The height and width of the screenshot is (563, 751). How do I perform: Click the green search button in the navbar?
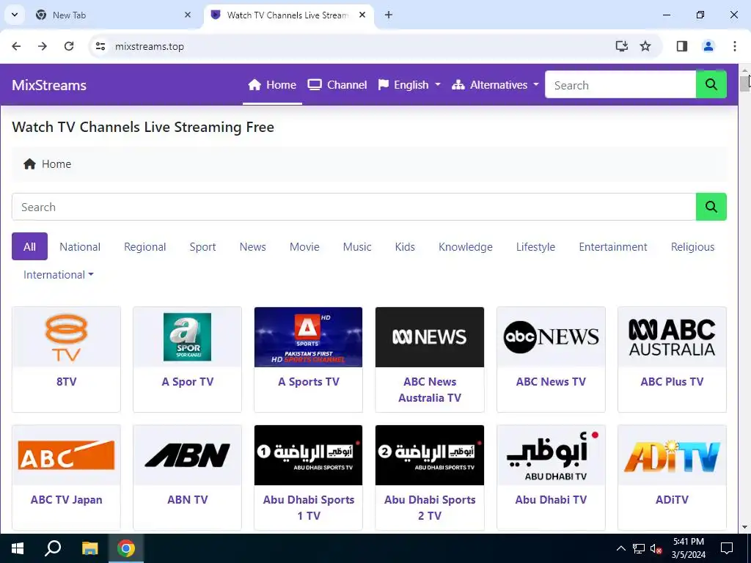pos(711,85)
